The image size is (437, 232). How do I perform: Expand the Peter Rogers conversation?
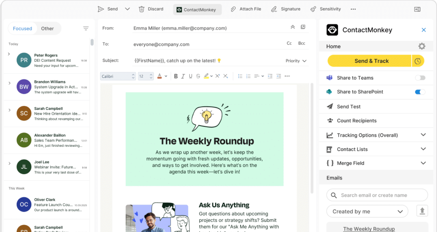pos(9,54)
